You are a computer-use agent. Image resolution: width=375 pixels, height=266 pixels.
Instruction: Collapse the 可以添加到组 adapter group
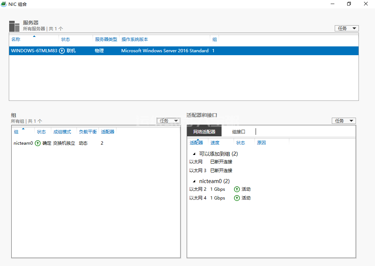(194, 154)
